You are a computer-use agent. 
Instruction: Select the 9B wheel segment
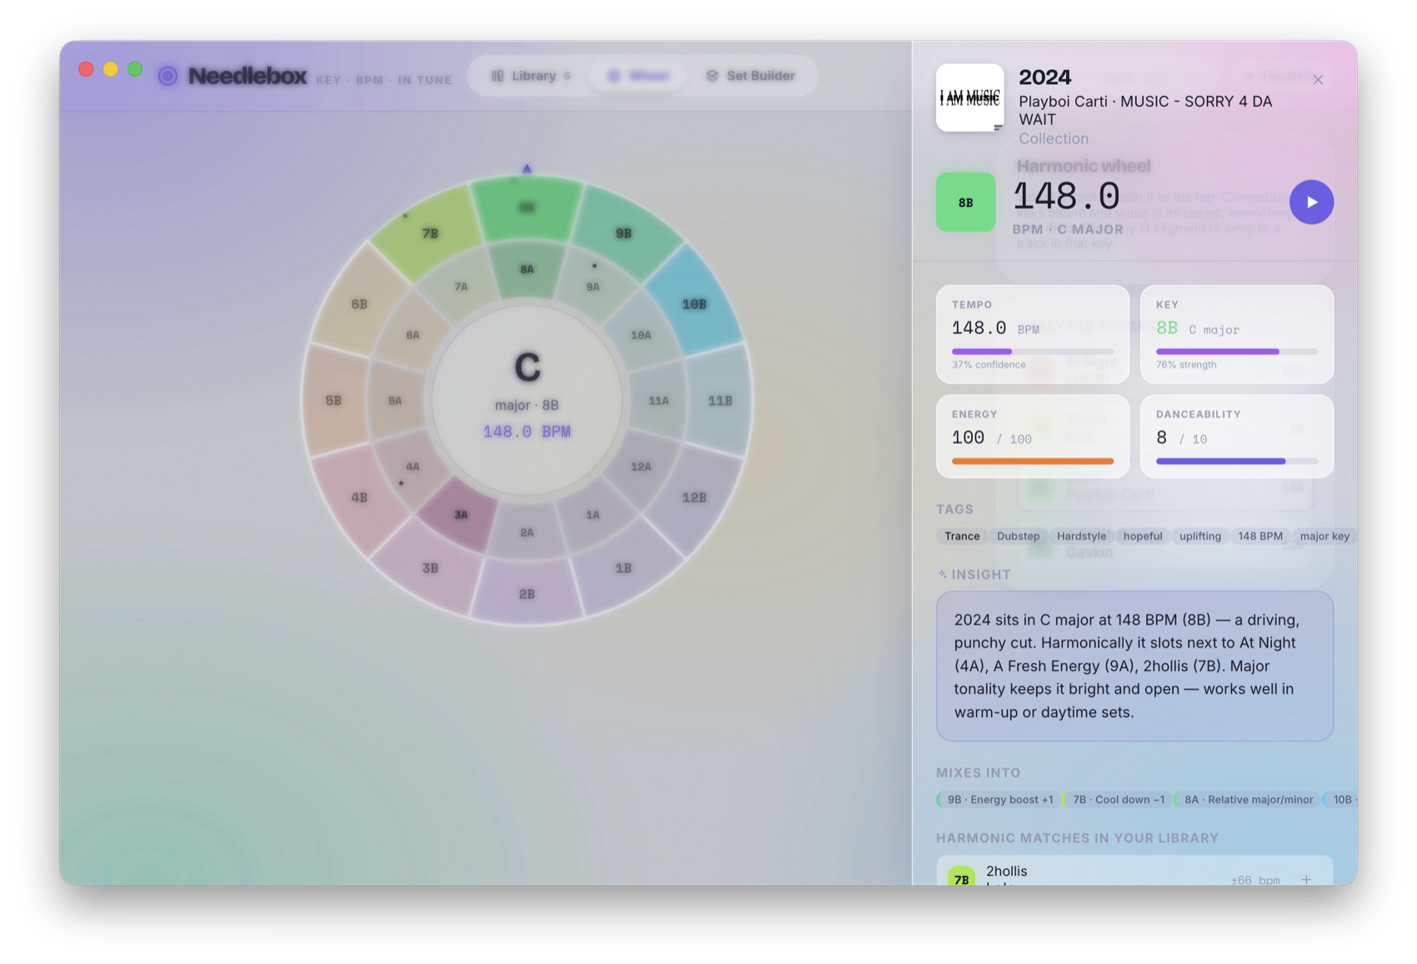[x=623, y=233]
